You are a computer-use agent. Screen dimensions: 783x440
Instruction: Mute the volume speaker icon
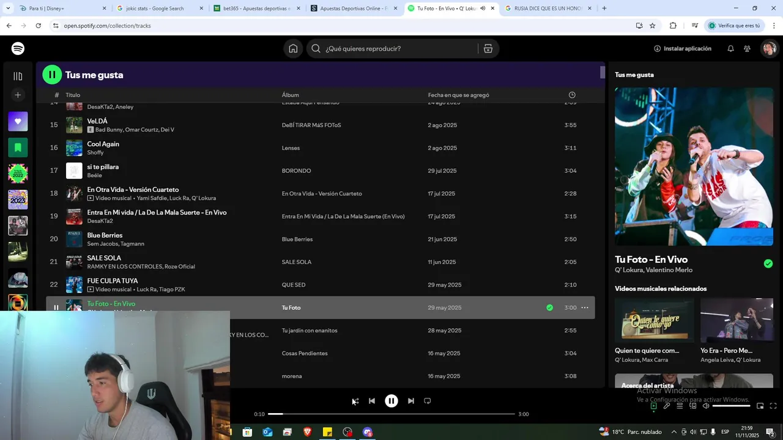point(705,406)
